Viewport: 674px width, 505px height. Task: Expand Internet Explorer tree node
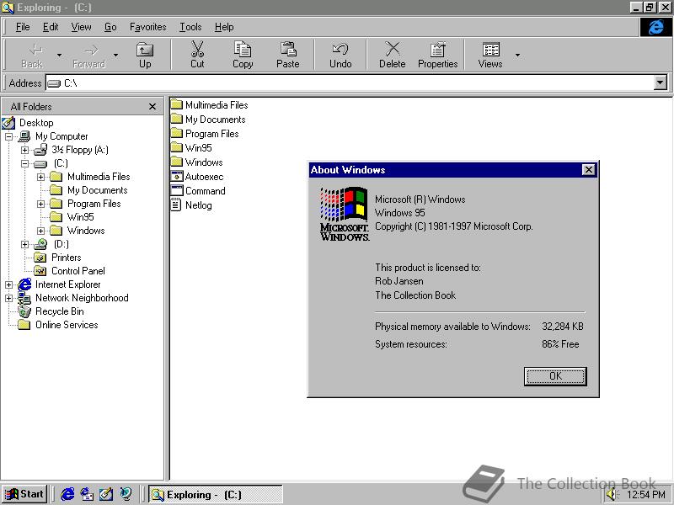[8, 284]
